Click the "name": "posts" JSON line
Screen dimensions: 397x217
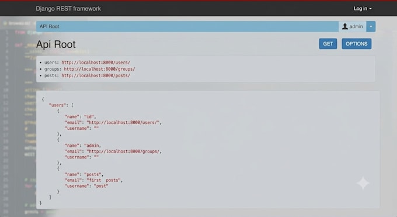[84, 175]
